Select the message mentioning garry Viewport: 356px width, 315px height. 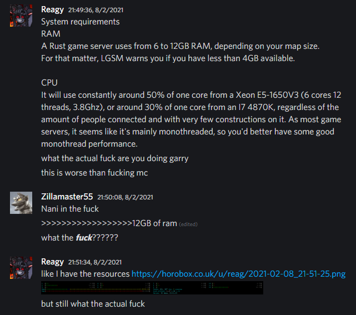[114, 158]
